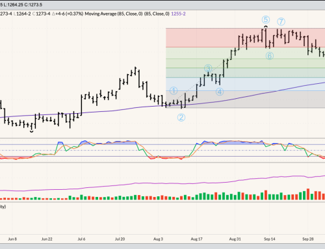
Task: Select the Moving Average (85, Close, 0) label
Action: (x=114, y=14)
